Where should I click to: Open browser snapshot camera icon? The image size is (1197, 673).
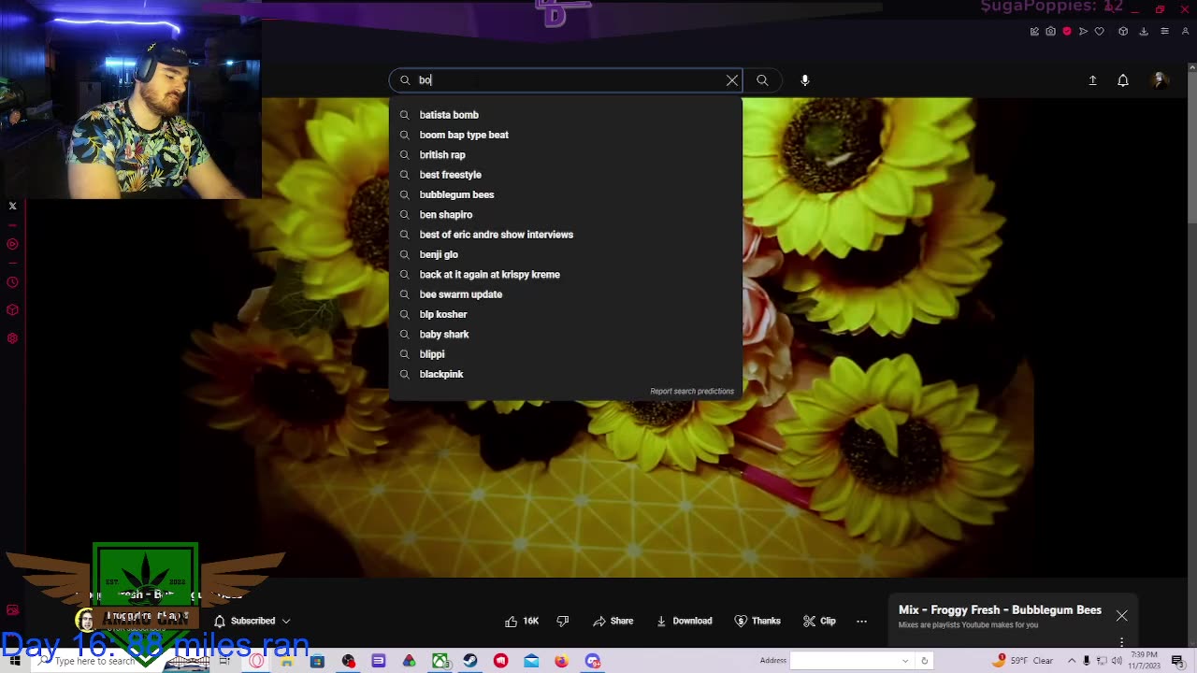click(1050, 31)
